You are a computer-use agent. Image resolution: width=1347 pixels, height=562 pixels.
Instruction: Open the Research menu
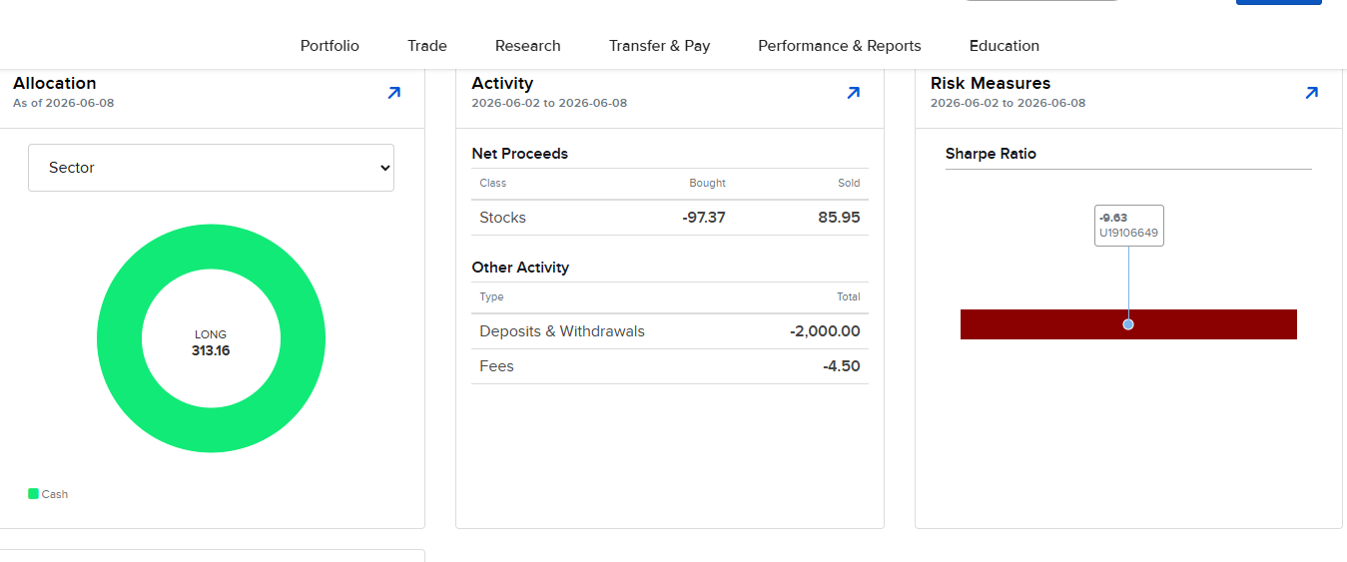[x=528, y=46]
